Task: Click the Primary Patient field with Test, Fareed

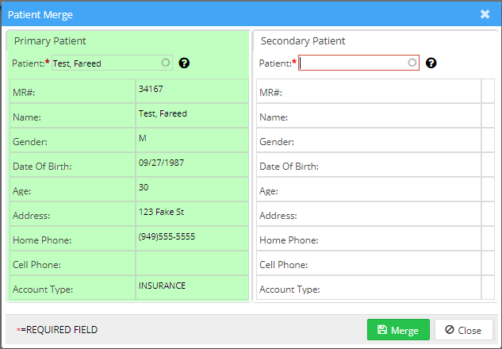Action: coord(105,63)
